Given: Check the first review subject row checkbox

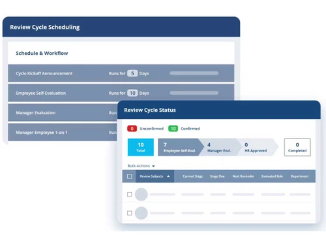Looking at the screenshot, I should [x=130, y=194].
